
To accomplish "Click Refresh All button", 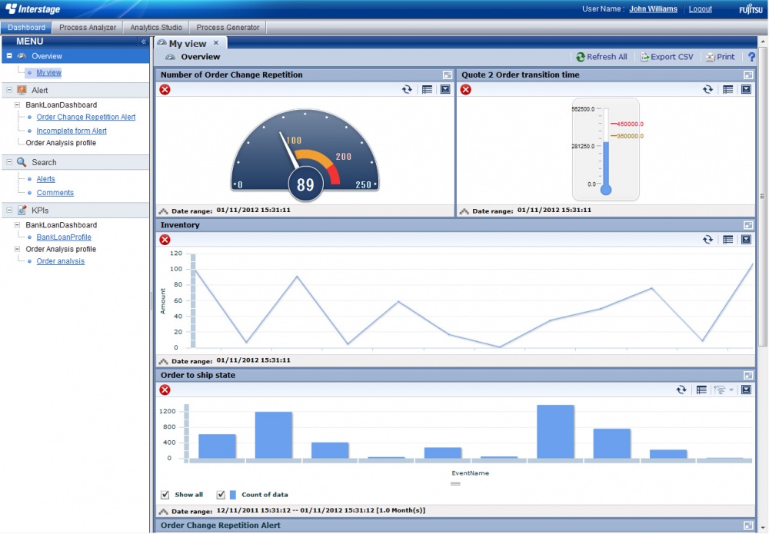I will [x=602, y=57].
